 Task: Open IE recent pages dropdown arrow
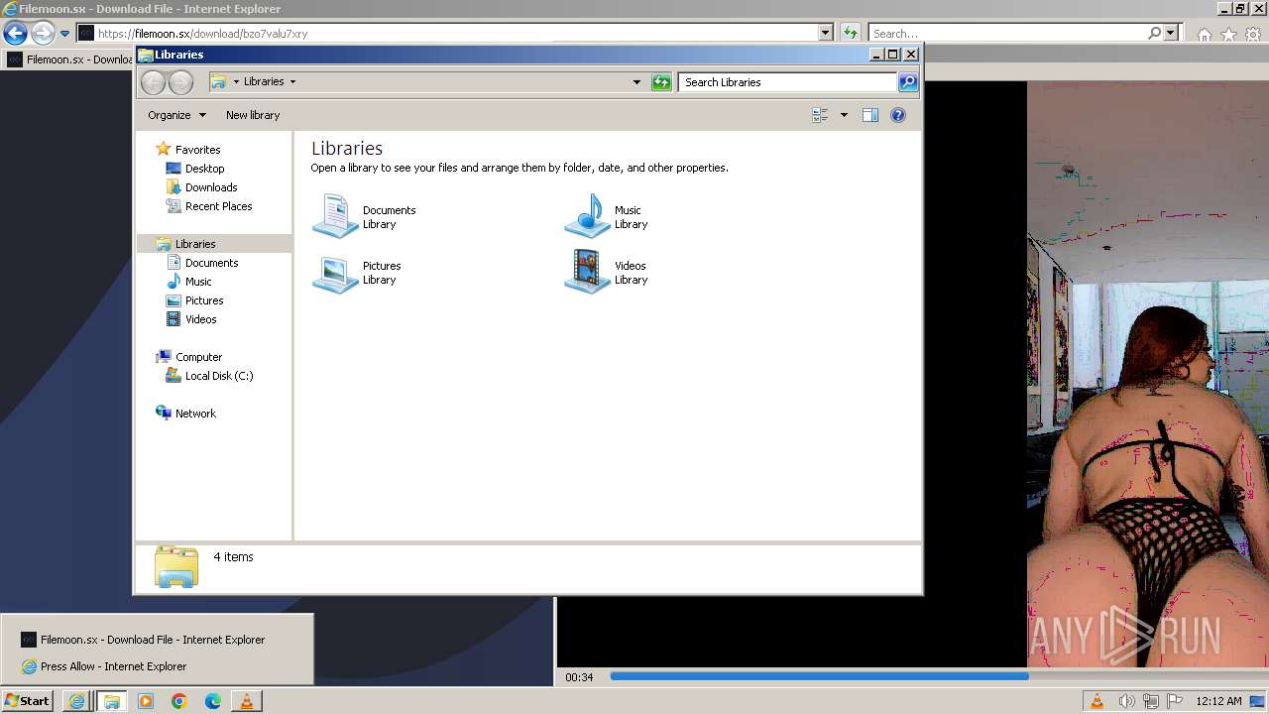(x=65, y=33)
